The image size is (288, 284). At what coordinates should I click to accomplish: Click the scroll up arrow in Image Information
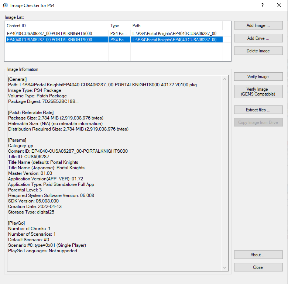224,79
